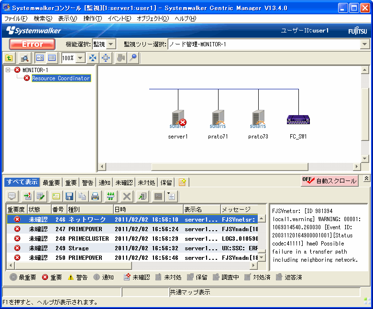The height and width of the screenshot is (309, 373).
Task: Switch to the 未確認 tab
Action: click(124, 182)
